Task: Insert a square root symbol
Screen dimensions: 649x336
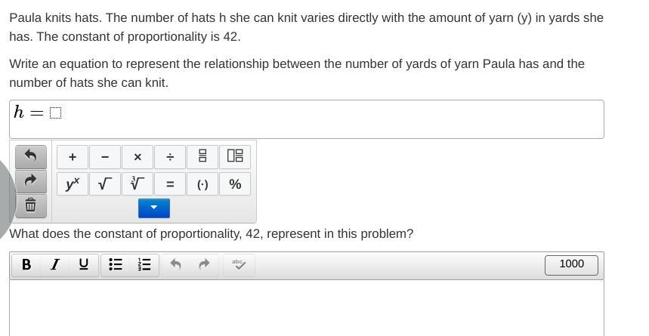Action: pos(105,184)
